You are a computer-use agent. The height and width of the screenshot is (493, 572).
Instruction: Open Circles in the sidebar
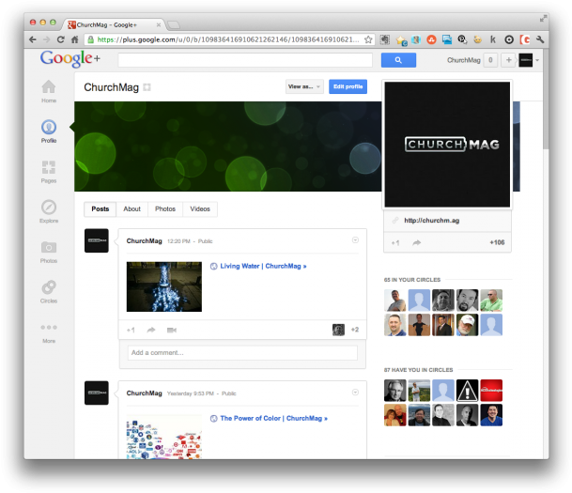(49, 290)
